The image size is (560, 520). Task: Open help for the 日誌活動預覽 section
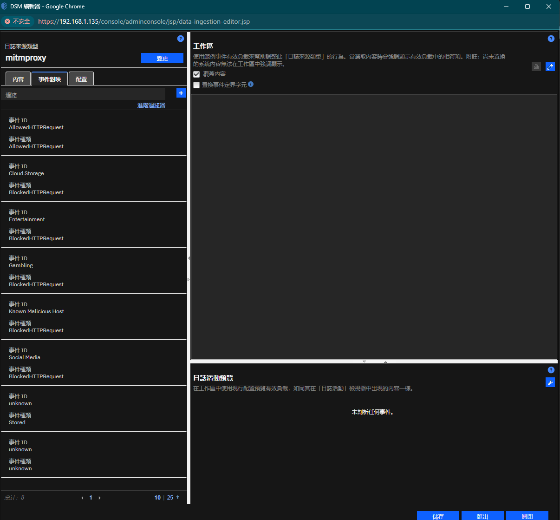tap(551, 370)
